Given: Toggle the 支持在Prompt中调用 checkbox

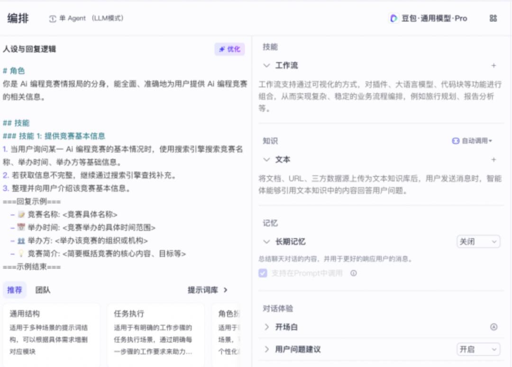Looking at the screenshot, I should pyautogui.click(x=263, y=273).
